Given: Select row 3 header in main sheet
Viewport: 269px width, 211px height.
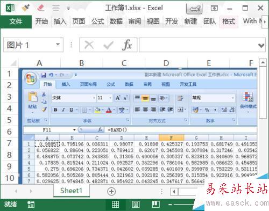Looking at the screenshot, I should click(x=9, y=97).
